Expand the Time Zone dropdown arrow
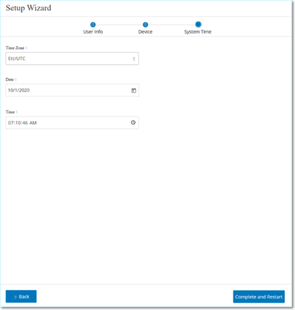 tap(134, 59)
